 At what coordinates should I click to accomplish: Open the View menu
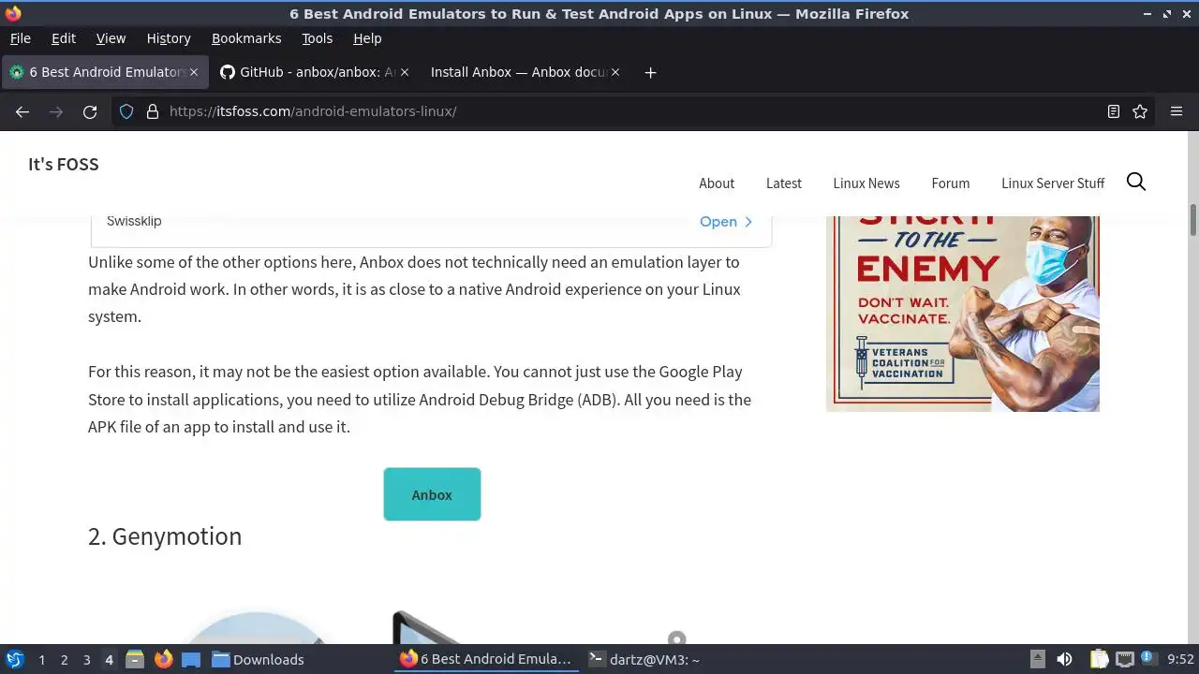coord(111,38)
